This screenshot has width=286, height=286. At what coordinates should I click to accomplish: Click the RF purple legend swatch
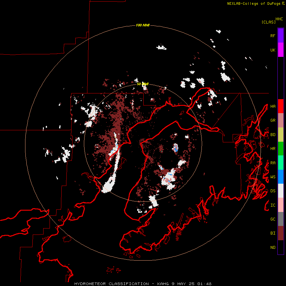281,36
